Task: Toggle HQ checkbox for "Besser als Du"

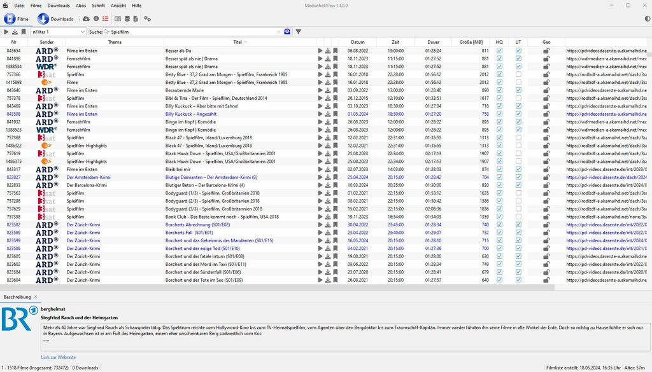Action: coord(499,51)
